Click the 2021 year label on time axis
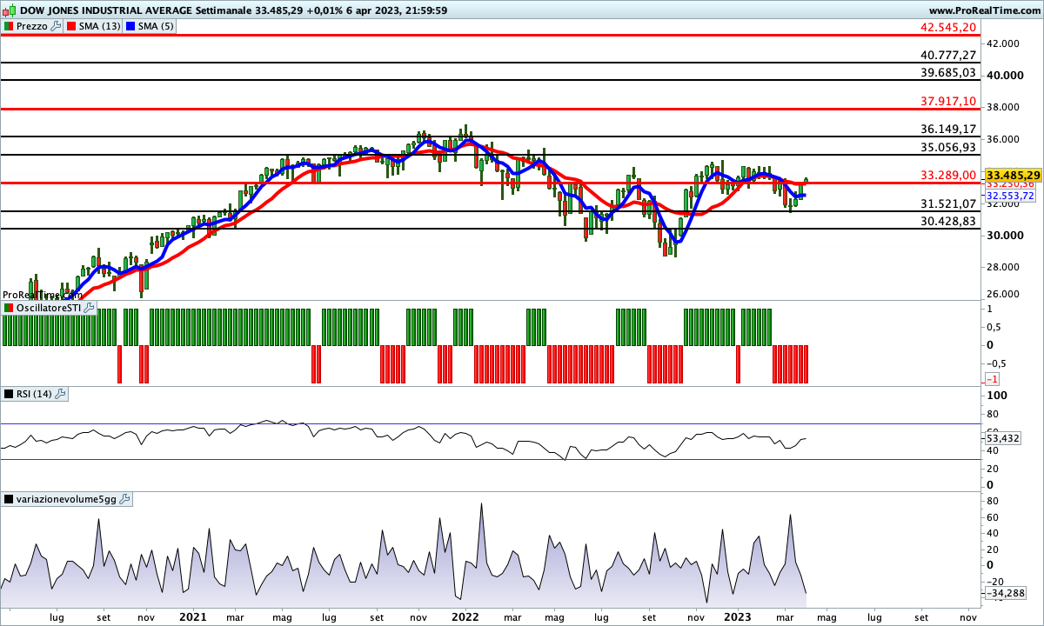This screenshot has height=626, width=1044. 192,616
